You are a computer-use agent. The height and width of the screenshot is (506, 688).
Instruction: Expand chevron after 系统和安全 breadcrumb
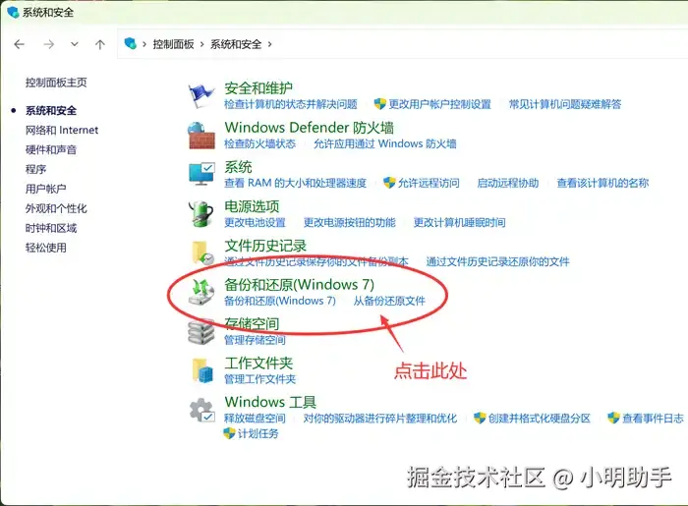pyautogui.click(x=270, y=44)
